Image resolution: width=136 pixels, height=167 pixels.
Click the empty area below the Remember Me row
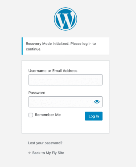pyautogui.click(x=65, y=127)
